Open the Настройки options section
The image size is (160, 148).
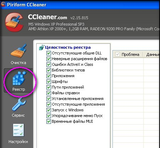click(x=18, y=134)
